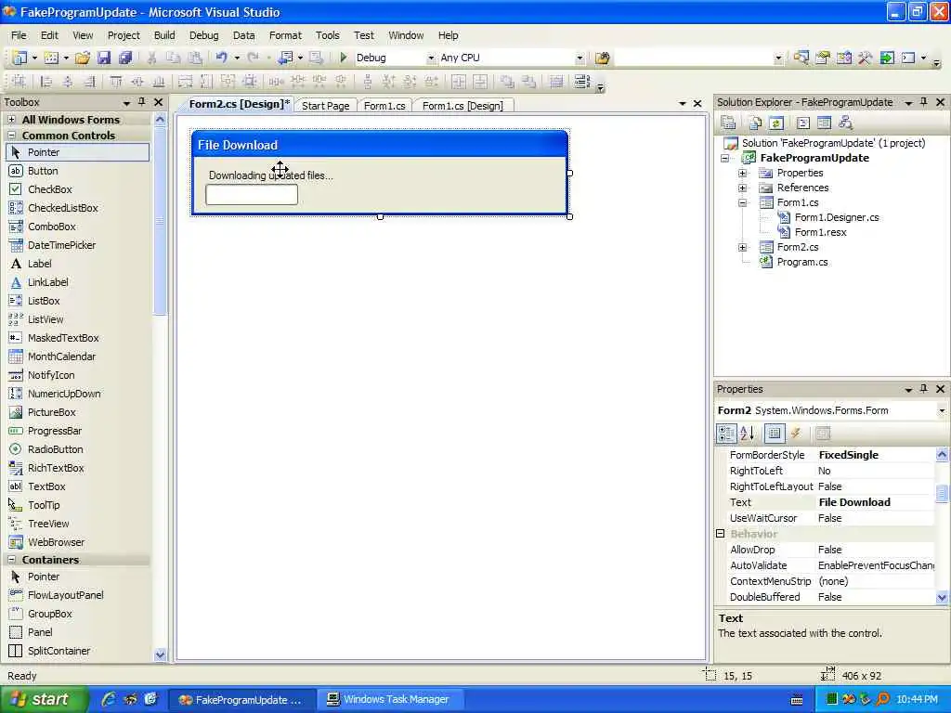Expand the Form2.cs node in Solution Explorer

(742, 247)
